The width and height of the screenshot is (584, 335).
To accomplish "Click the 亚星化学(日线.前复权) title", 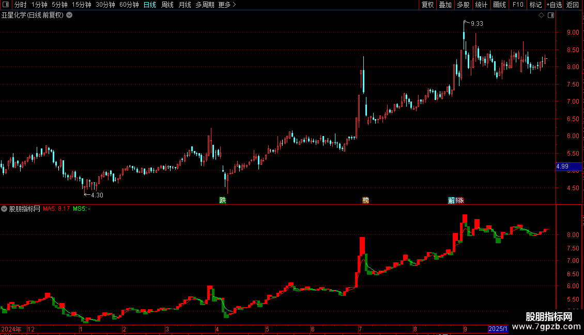I will click(33, 15).
